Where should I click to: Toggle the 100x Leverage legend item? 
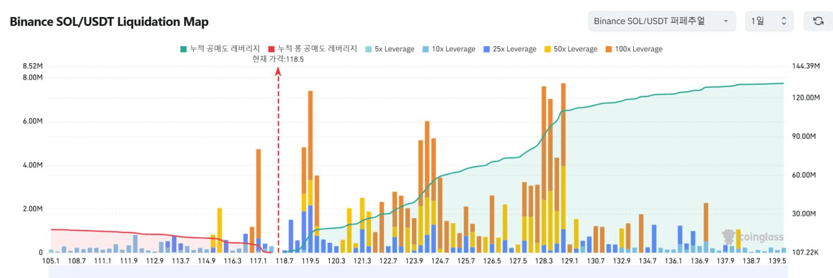coord(633,49)
